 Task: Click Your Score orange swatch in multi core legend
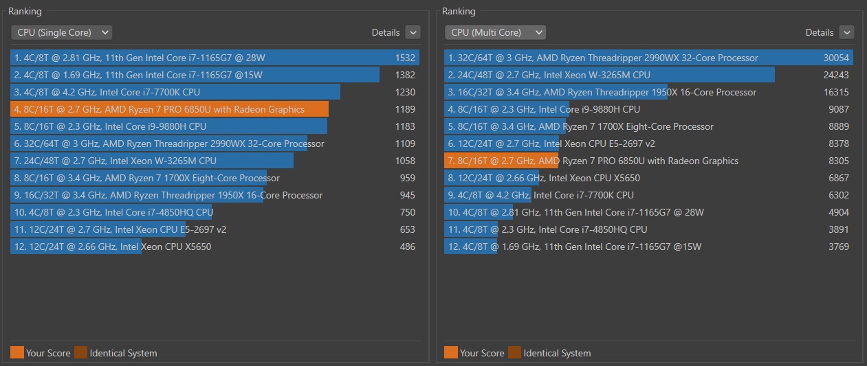tap(451, 352)
